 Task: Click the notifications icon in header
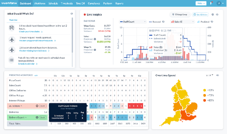tap(211, 3)
